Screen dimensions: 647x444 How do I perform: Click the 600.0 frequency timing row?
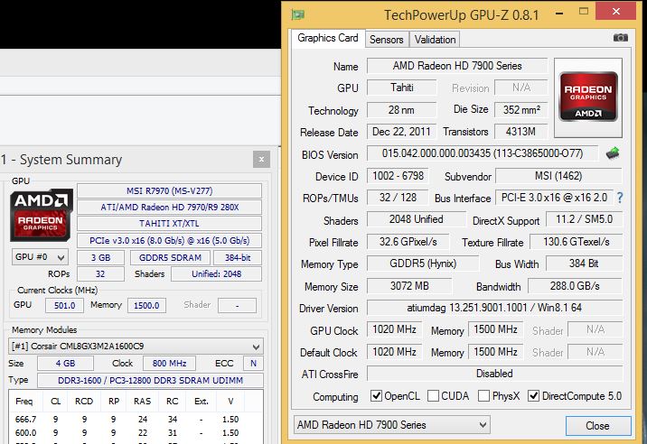[136, 433]
